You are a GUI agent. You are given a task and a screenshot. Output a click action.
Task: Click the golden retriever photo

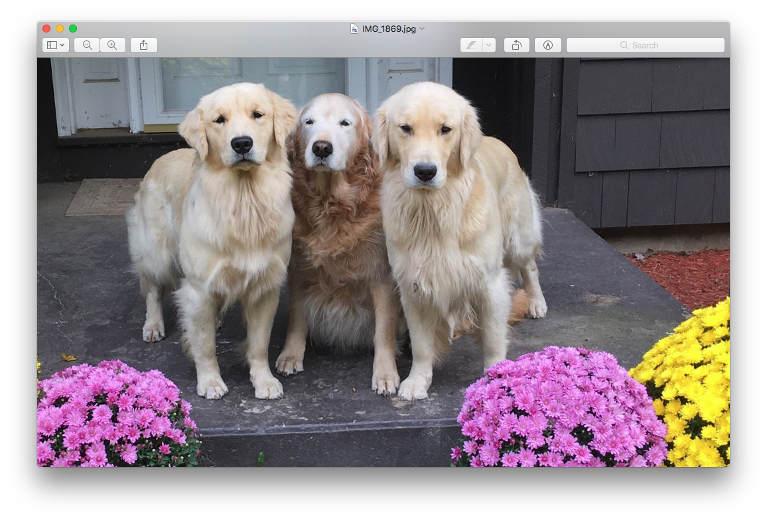(383, 262)
